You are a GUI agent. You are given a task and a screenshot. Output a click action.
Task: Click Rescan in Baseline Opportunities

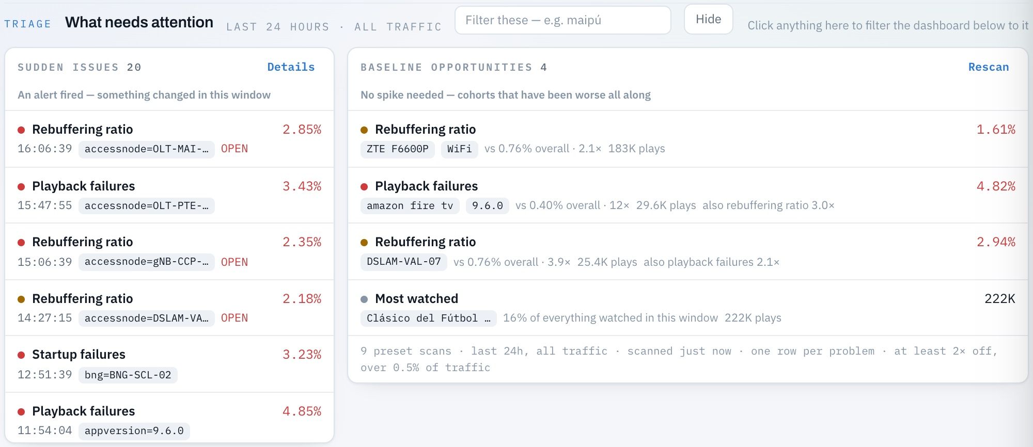click(x=988, y=67)
